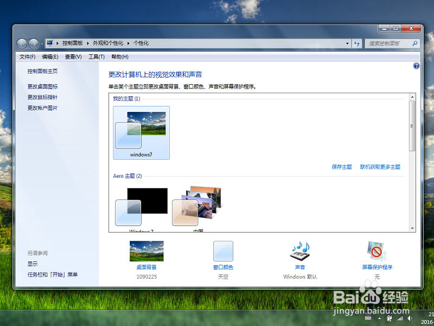The height and width of the screenshot is (326, 434).
Task: Click the theme list scrollbar thumb
Action: point(412,126)
